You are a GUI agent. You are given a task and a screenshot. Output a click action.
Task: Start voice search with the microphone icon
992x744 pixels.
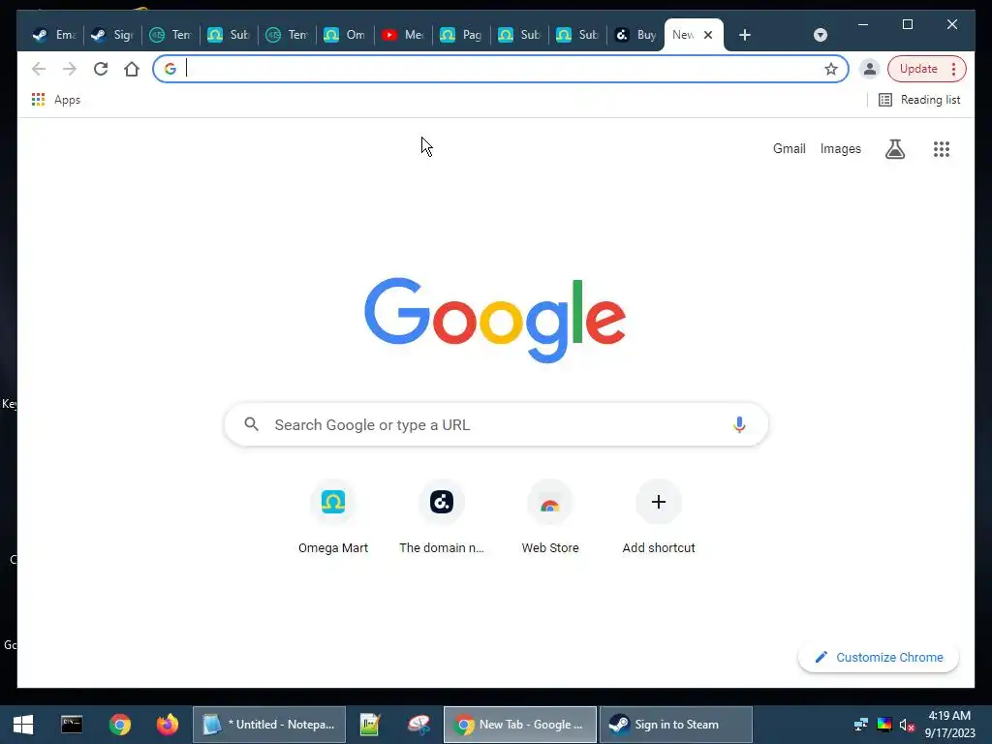(739, 424)
